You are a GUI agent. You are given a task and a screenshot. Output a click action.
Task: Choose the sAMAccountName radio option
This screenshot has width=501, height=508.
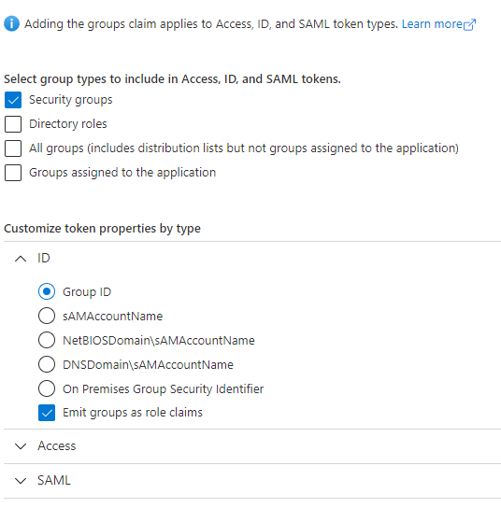[47, 316]
